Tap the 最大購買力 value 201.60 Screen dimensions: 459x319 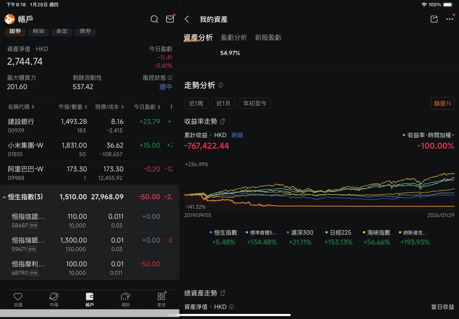[17, 87]
